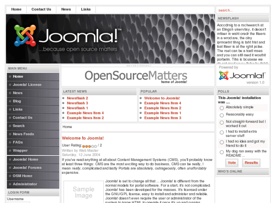Viewport: 271px width, 203px height.
Task: Select Home in the Main Menu
Action: pos(33,76)
